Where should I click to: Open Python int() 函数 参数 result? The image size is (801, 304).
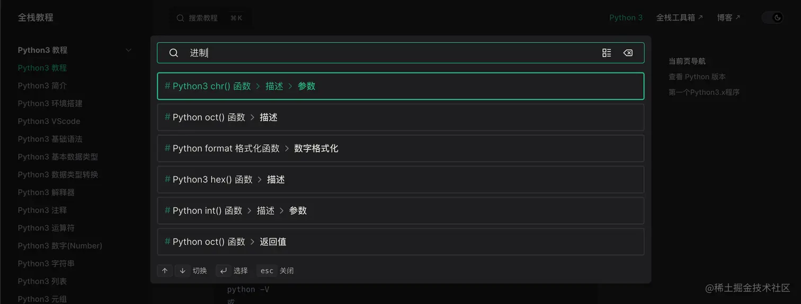pos(400,211)
